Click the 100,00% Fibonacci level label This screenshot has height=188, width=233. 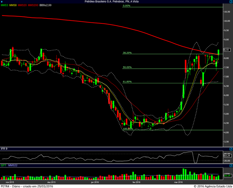(x=128, y=129)
